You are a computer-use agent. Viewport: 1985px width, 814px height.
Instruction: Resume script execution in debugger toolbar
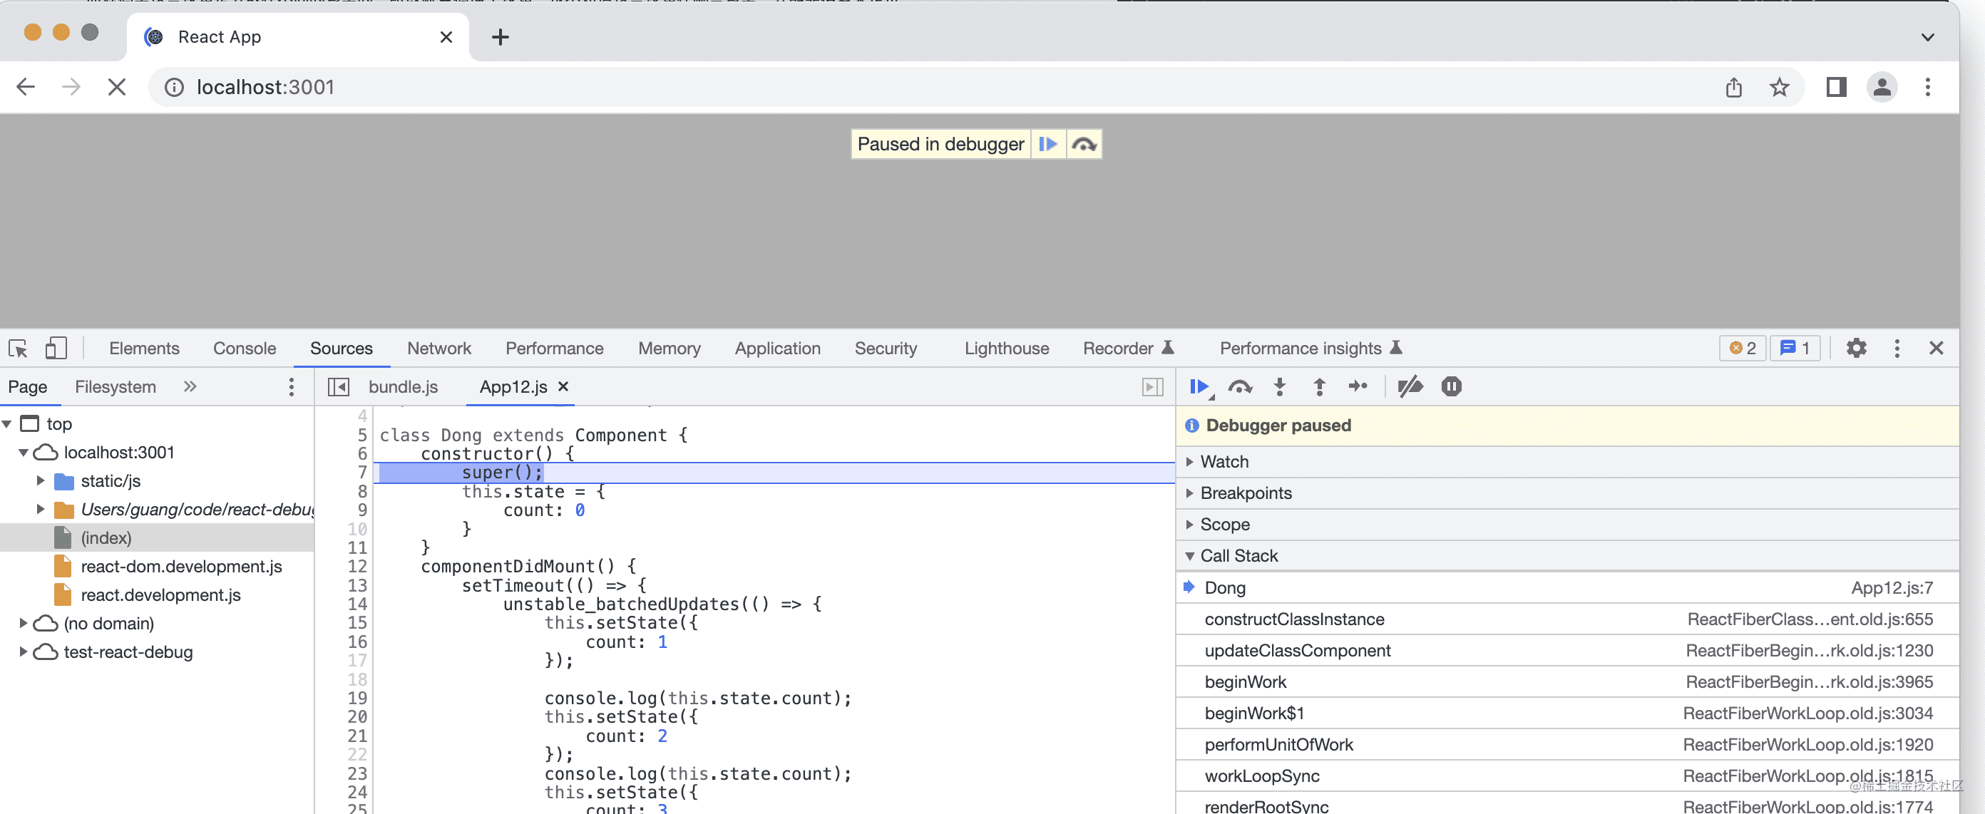[1199, 386]
